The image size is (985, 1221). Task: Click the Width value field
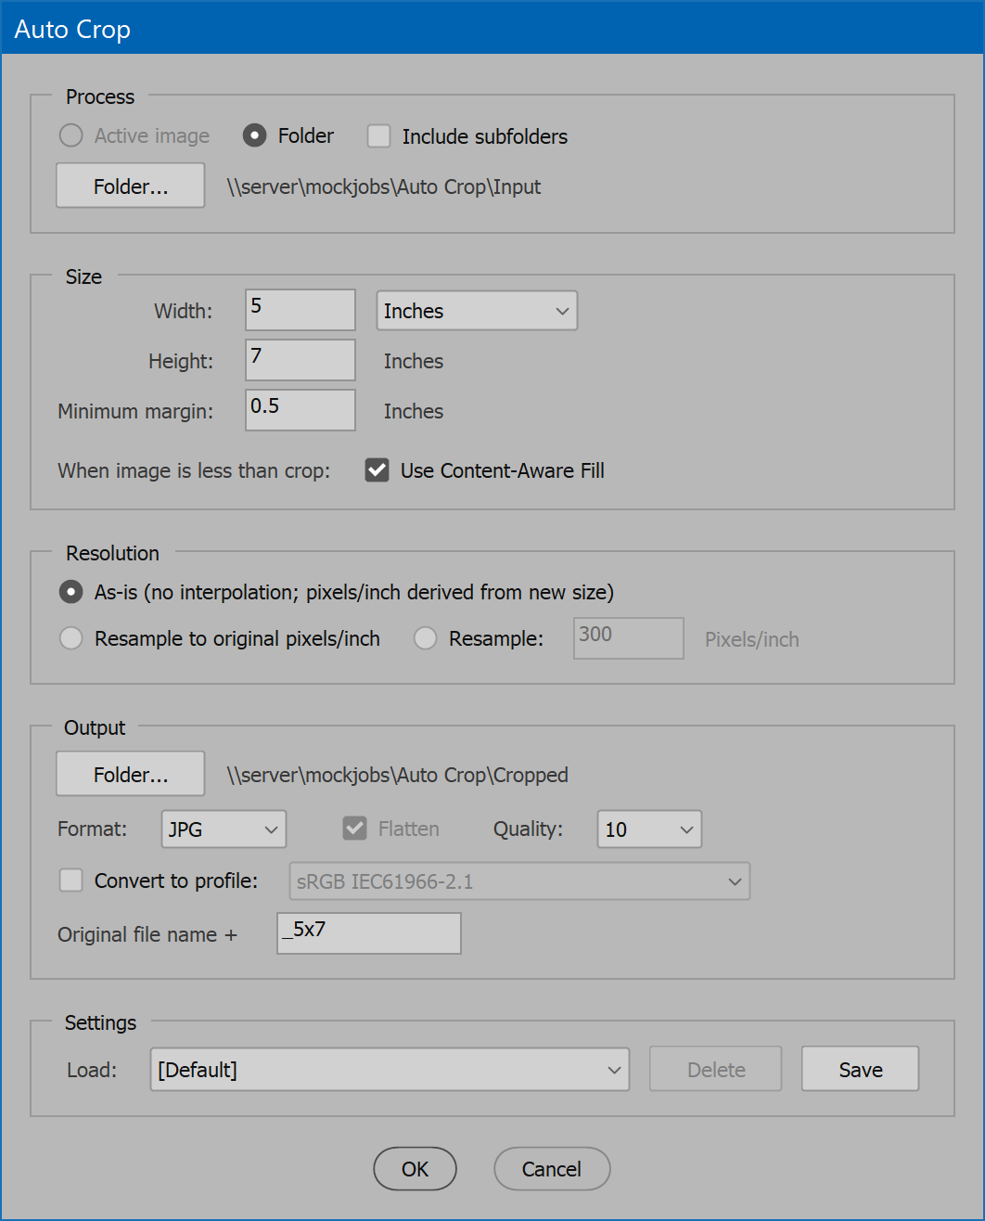point(299,310)
